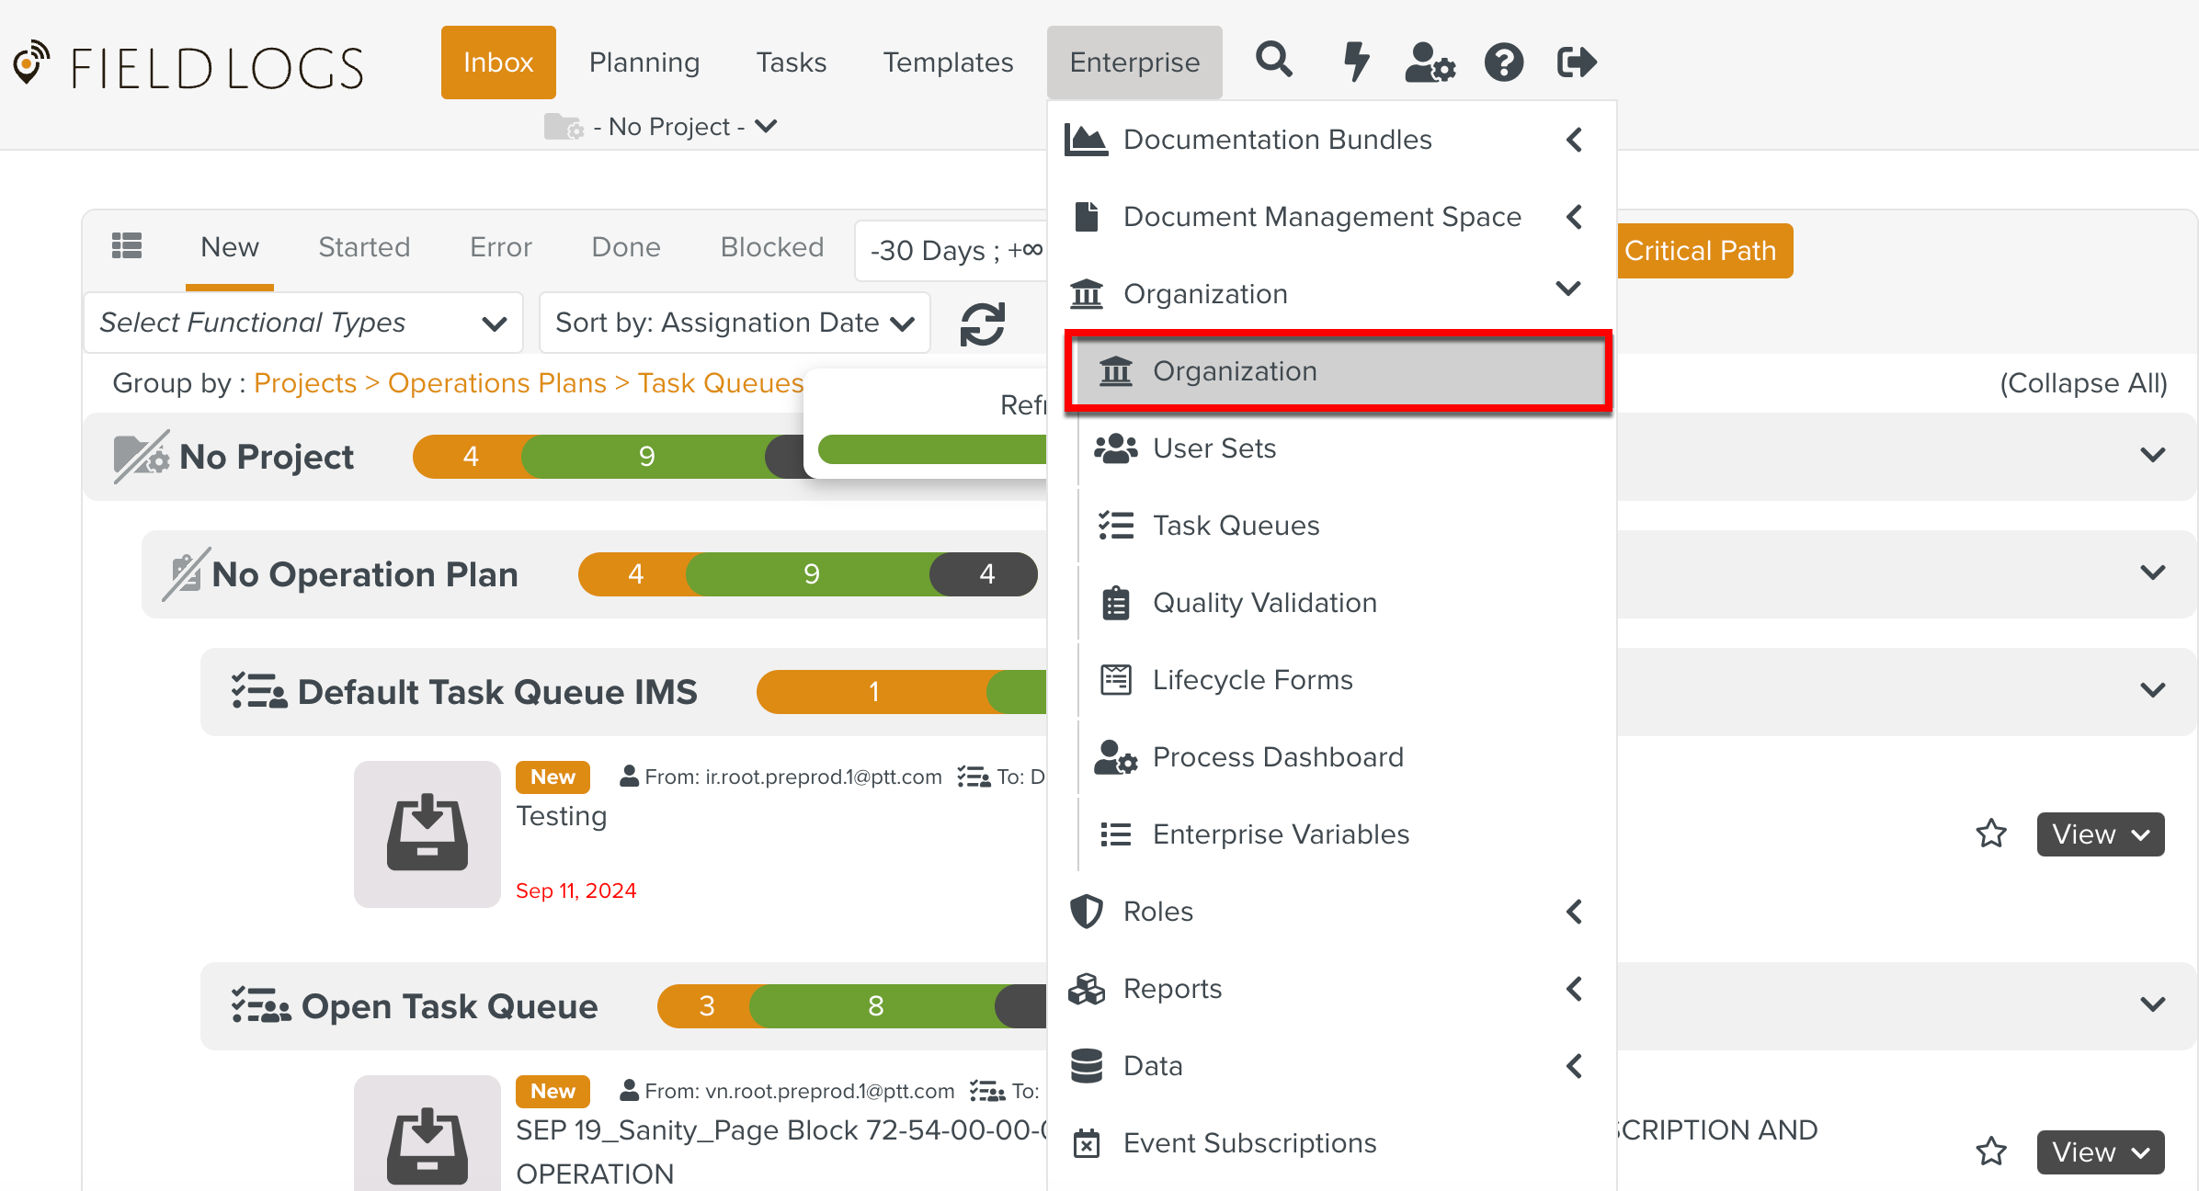Open Sort by Assignation Date dropdown
Image resolution: width=2199 pixels, height=1191 pixels.
(x=734, y=323)
